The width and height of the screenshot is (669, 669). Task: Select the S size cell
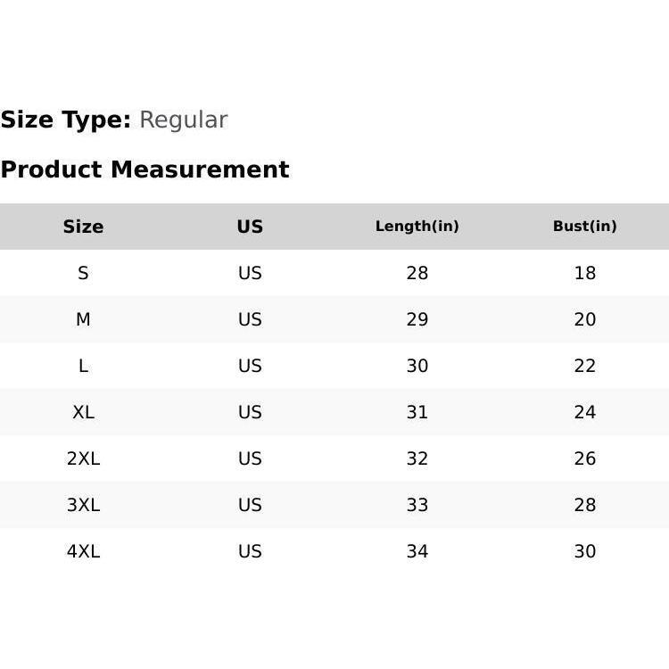[x=83, y=273]
